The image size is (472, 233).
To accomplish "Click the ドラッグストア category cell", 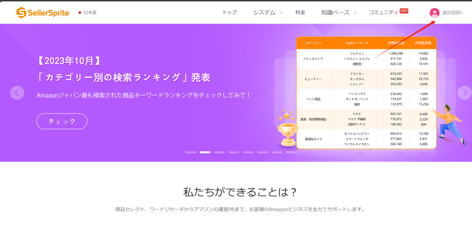I will [x=313, y=59].
